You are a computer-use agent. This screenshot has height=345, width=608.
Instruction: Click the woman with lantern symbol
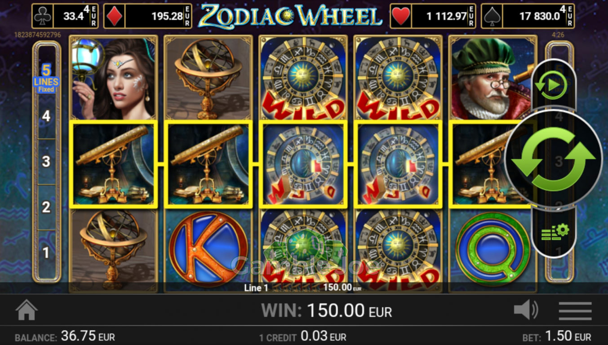tap(114, 78)
